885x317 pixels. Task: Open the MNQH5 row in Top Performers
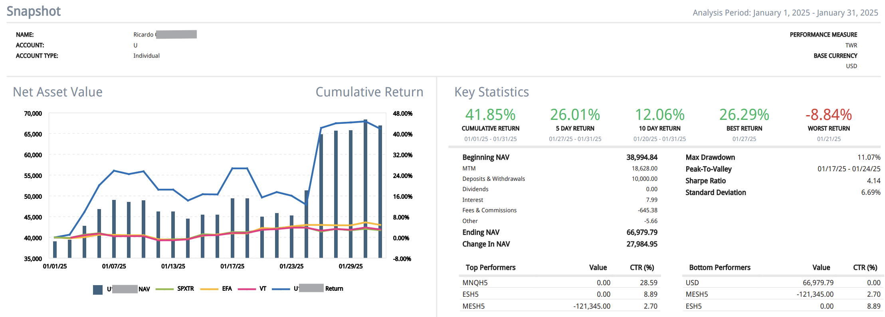[x=475, y=283]
